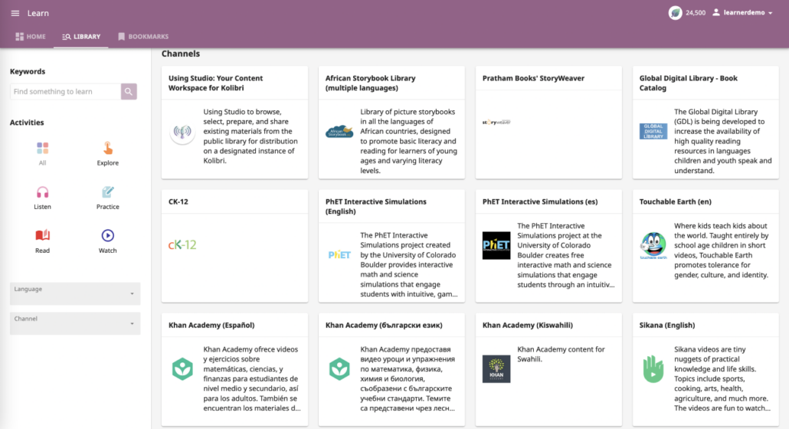
Task: Click the learnerdemo username text
Action: tap(745, 12)
